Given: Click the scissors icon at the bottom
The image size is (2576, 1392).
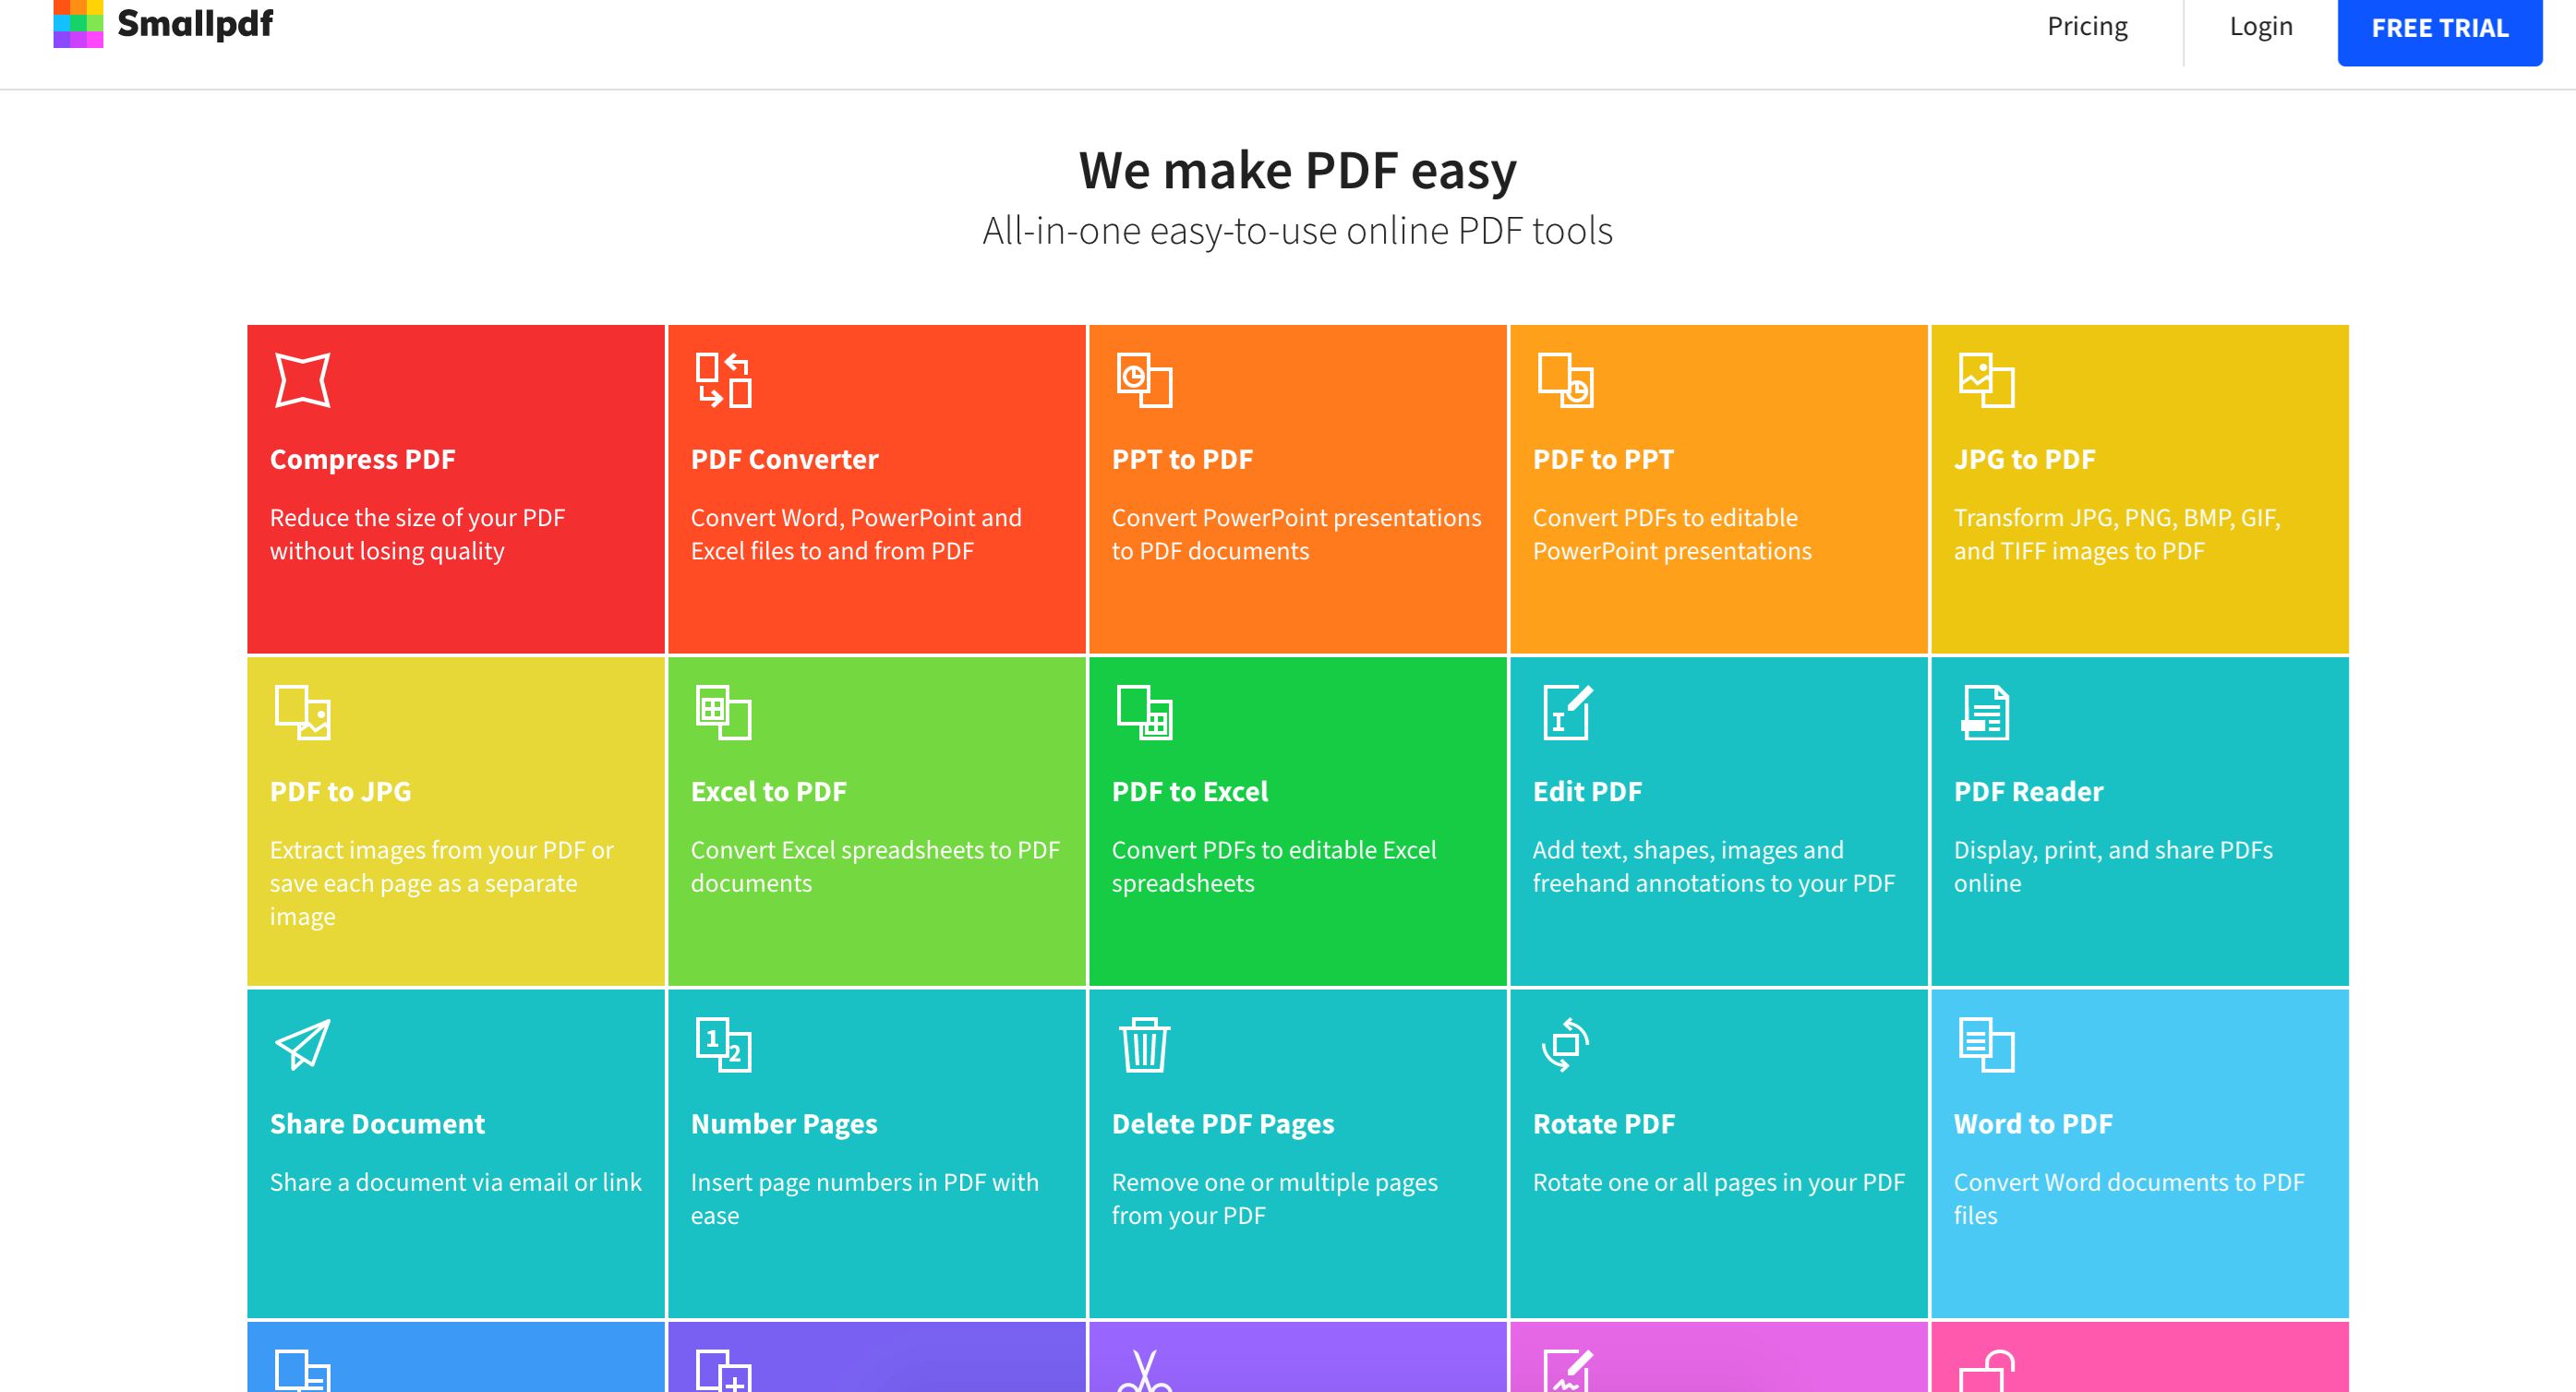Looking at the screenshot, I should (x=1144, y=1372).
